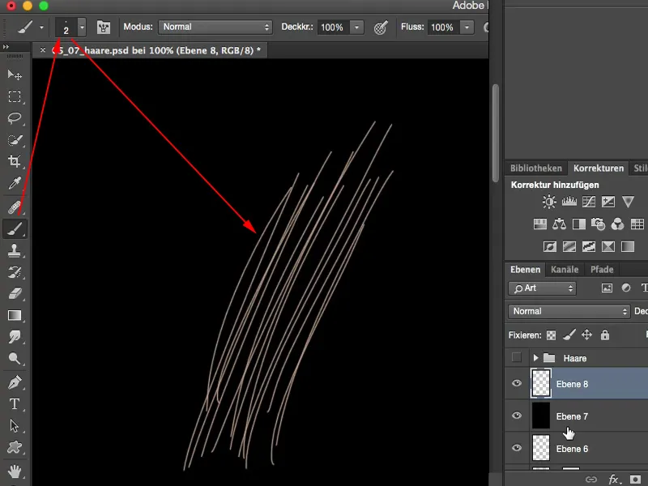Add Invert adjustment
648x486 pixels.
pos(550,247)
